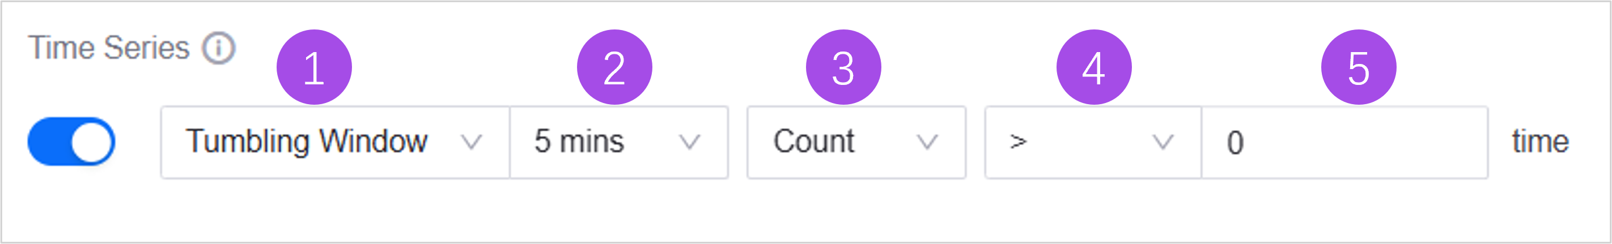Click the purple badge numbered 1

pos(314,67)
